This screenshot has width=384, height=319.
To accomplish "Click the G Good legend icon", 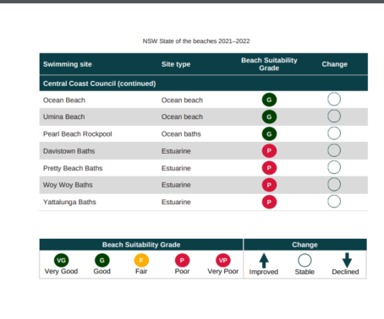I will 101,260.
